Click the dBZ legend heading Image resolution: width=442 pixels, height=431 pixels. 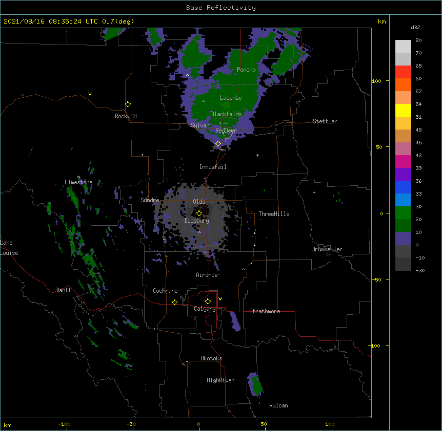(415, 28)
